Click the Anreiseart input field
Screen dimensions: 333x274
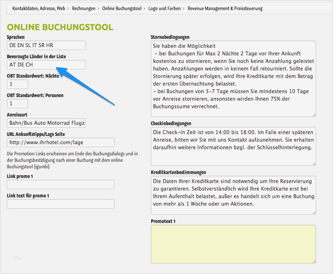(46, 123)
